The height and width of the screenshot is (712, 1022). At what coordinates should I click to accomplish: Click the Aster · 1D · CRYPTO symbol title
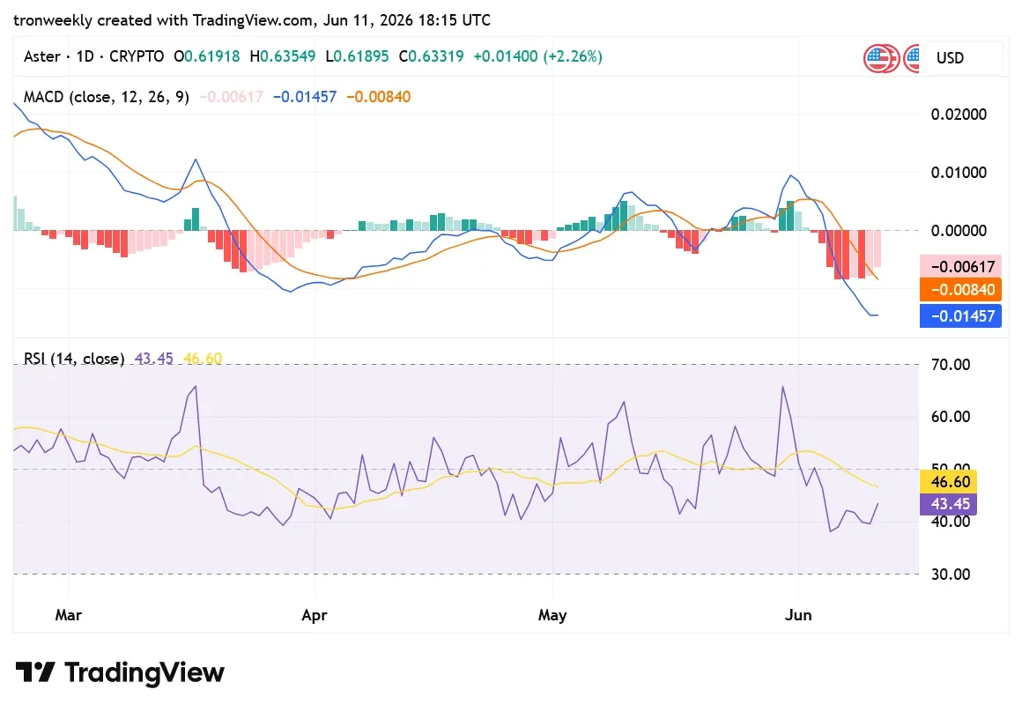click(x=94, y=56)
